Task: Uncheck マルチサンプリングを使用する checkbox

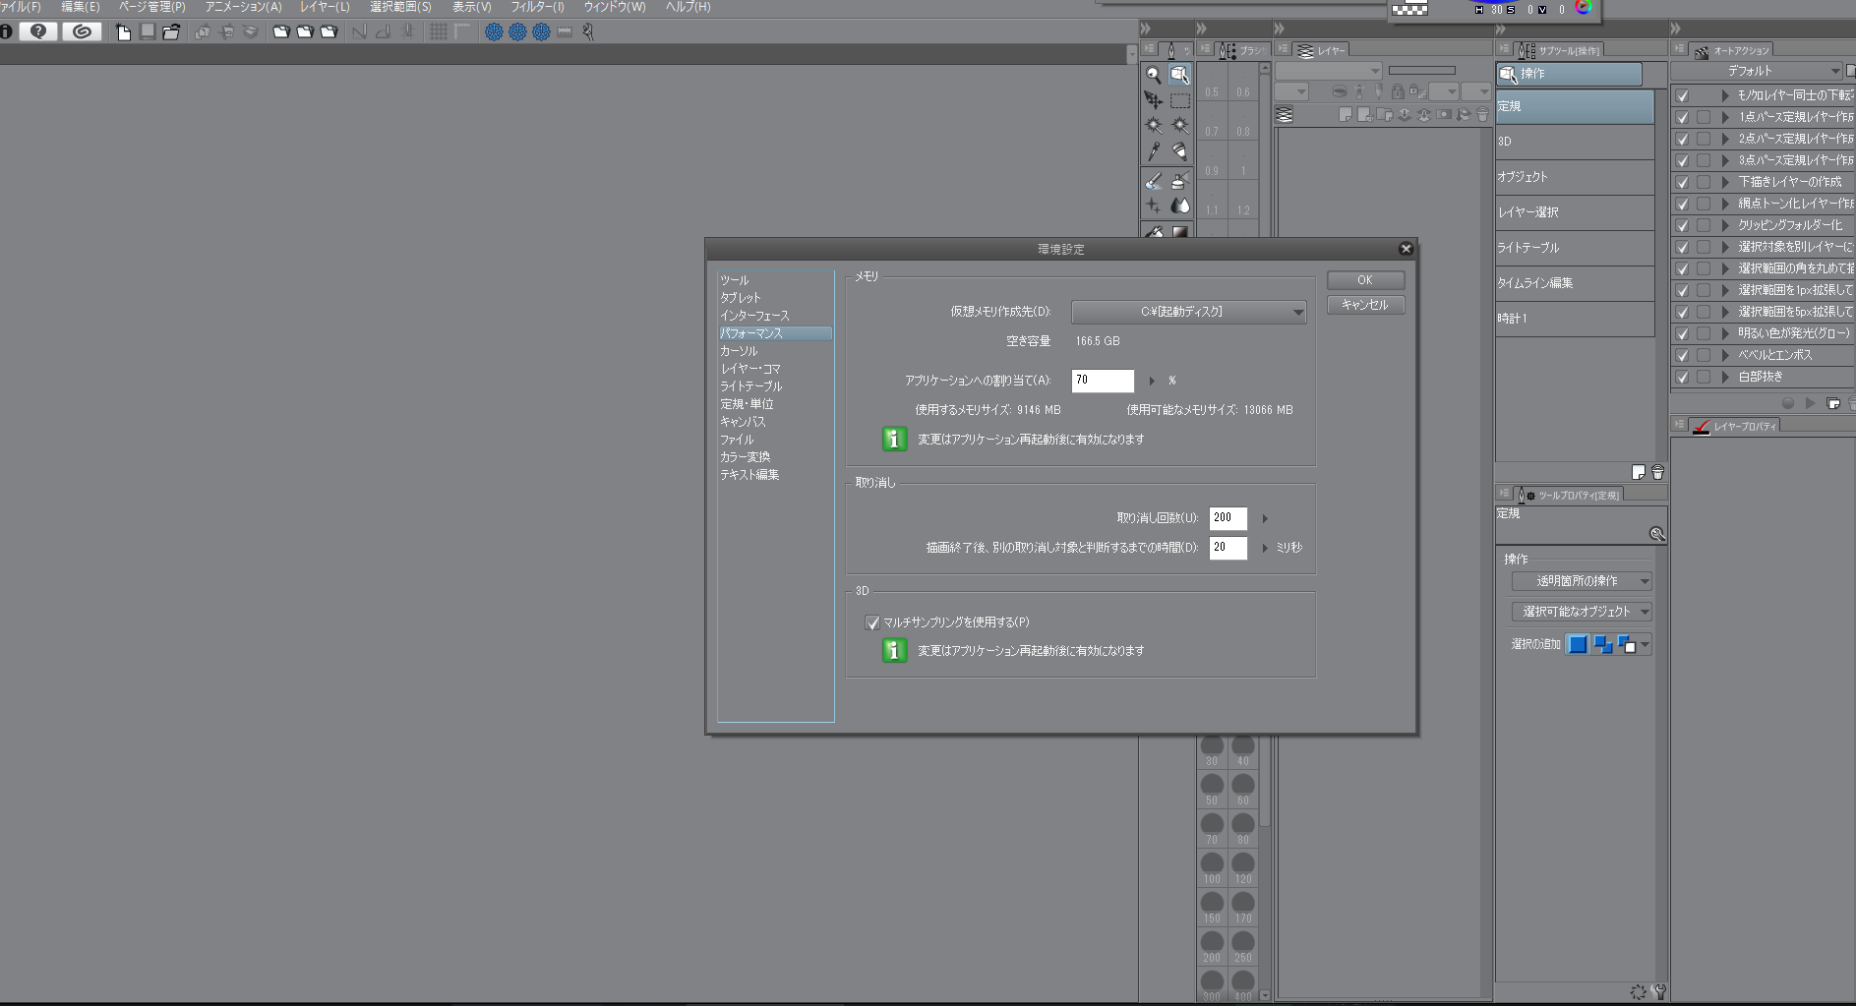Action: pyautogui.click(x=872, y=622)
